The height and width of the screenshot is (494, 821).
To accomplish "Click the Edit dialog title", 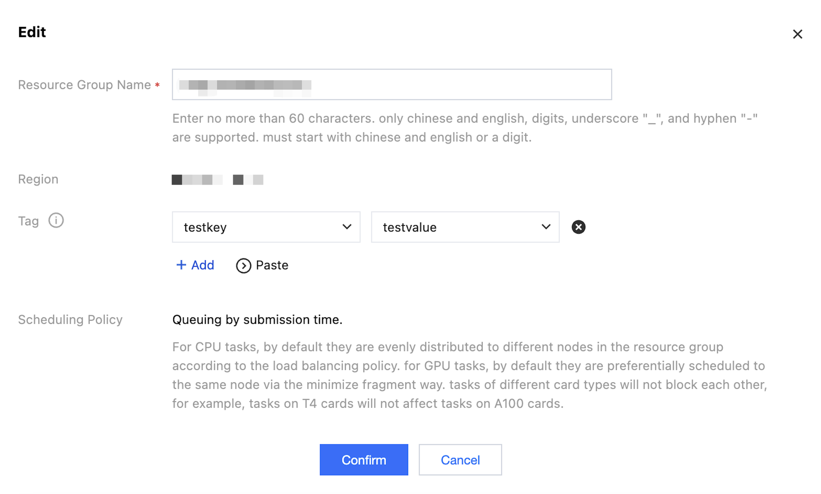I will (32, 32).
